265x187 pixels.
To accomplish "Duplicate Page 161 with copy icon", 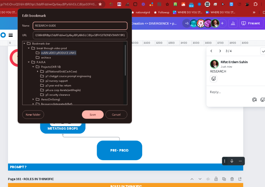I will [224, 179].
